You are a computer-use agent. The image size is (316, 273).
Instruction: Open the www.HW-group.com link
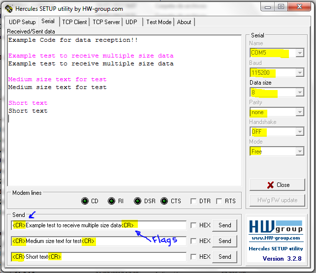[x=276, y=238]
